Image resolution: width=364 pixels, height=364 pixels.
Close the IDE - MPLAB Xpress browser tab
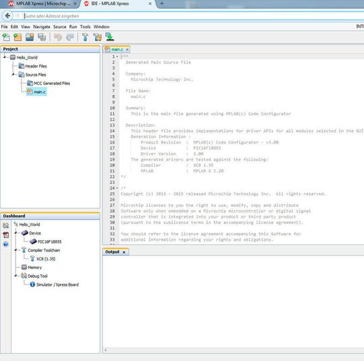pyautogui.click(x=150, y=4)
